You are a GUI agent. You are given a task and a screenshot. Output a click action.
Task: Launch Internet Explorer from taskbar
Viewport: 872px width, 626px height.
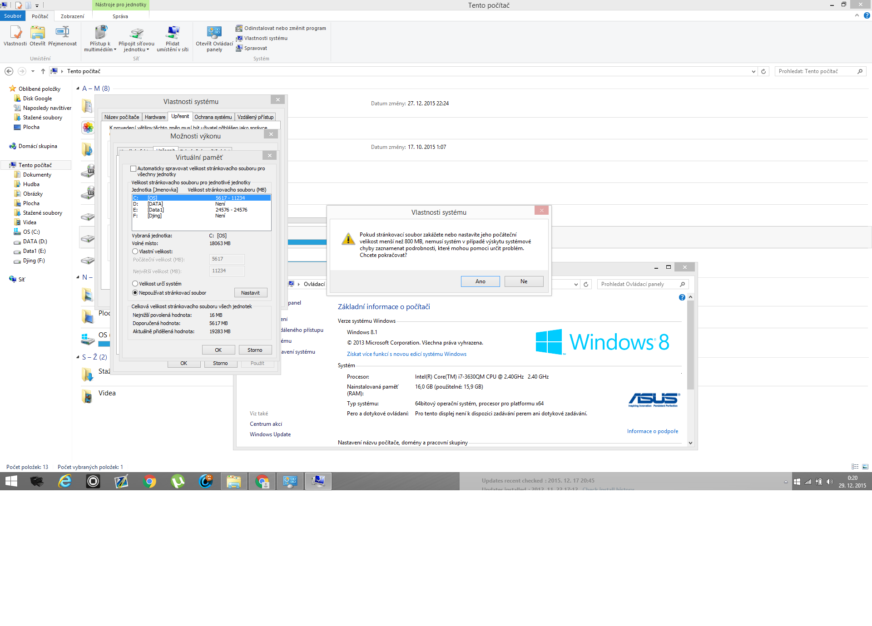(65, 481)
